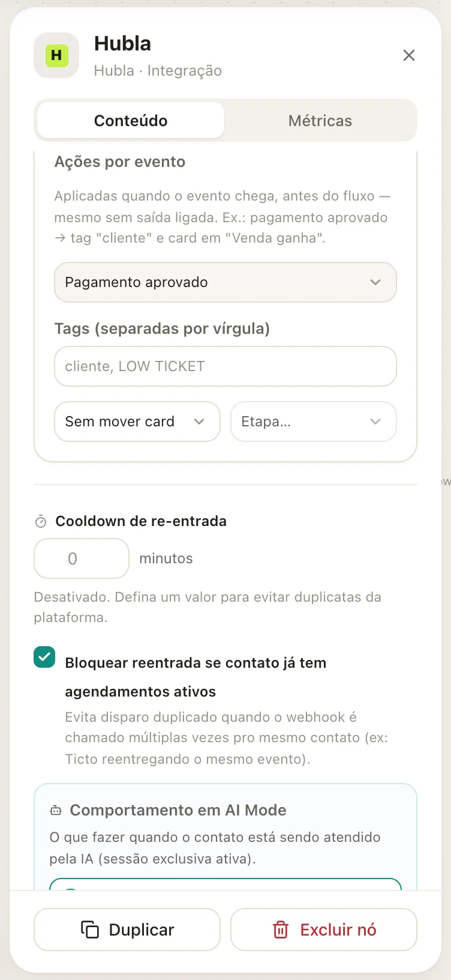The height and width of the screenshot is (980, 451).
Task: Uncheck the Bloquear reentrada checkbox
Action: point(44,658)
